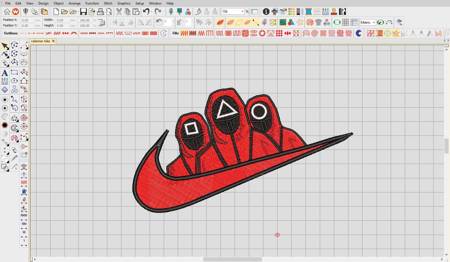Toggle show vector shapes display

click(x=291, y=22)
